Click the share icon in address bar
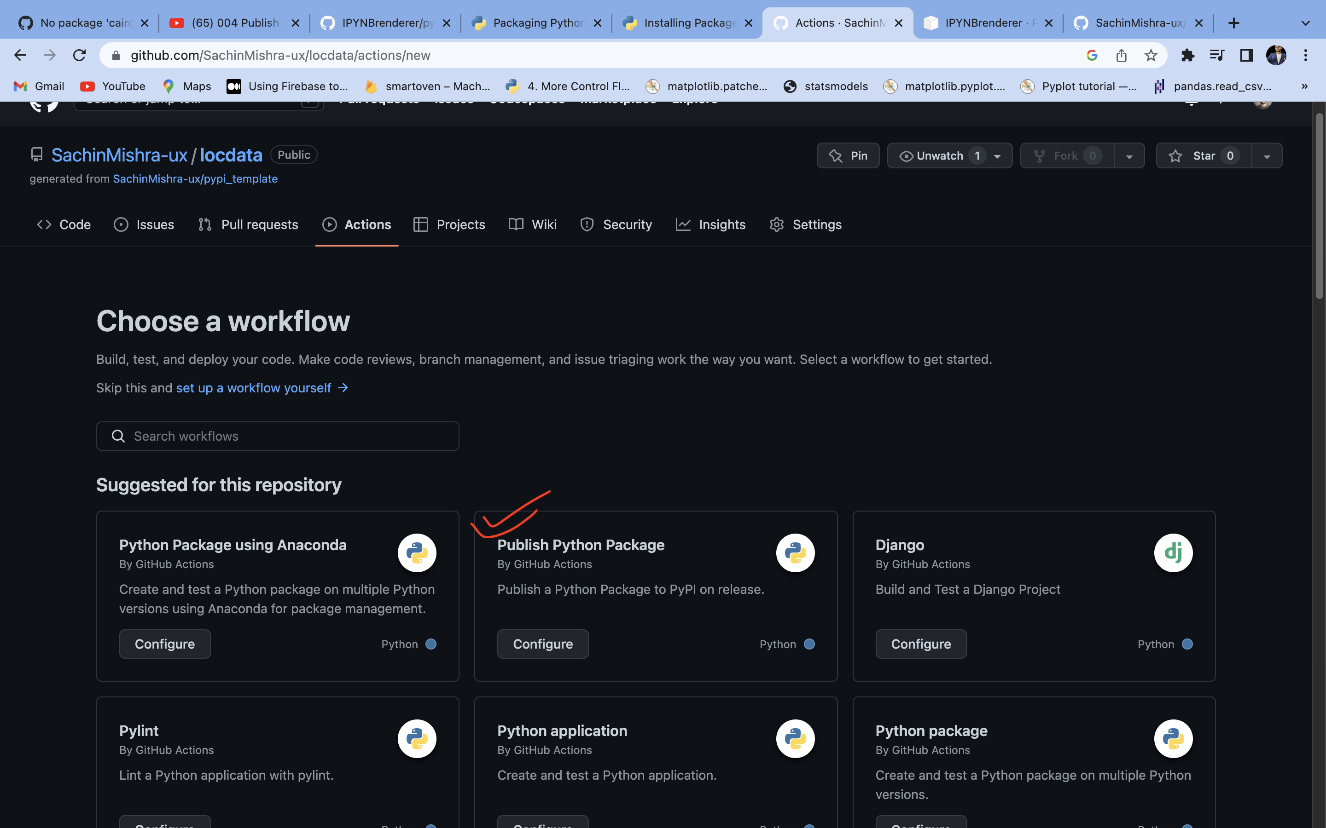This screenshot has width=1326, height=828. click(1121, 55)
